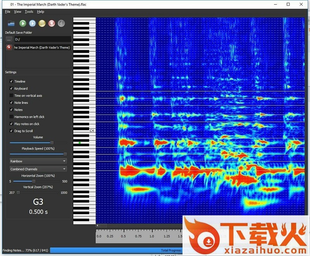Image resolution: width=310 pixels, height=256 pixels.
Task: Toggle the Note lines checkbox
Action: pyautogui.click(x=11, y=103)
